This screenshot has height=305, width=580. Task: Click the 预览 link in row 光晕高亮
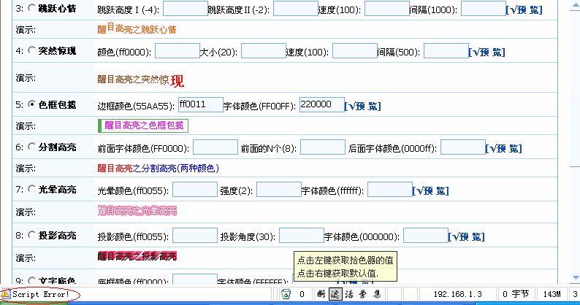point(430,190)
